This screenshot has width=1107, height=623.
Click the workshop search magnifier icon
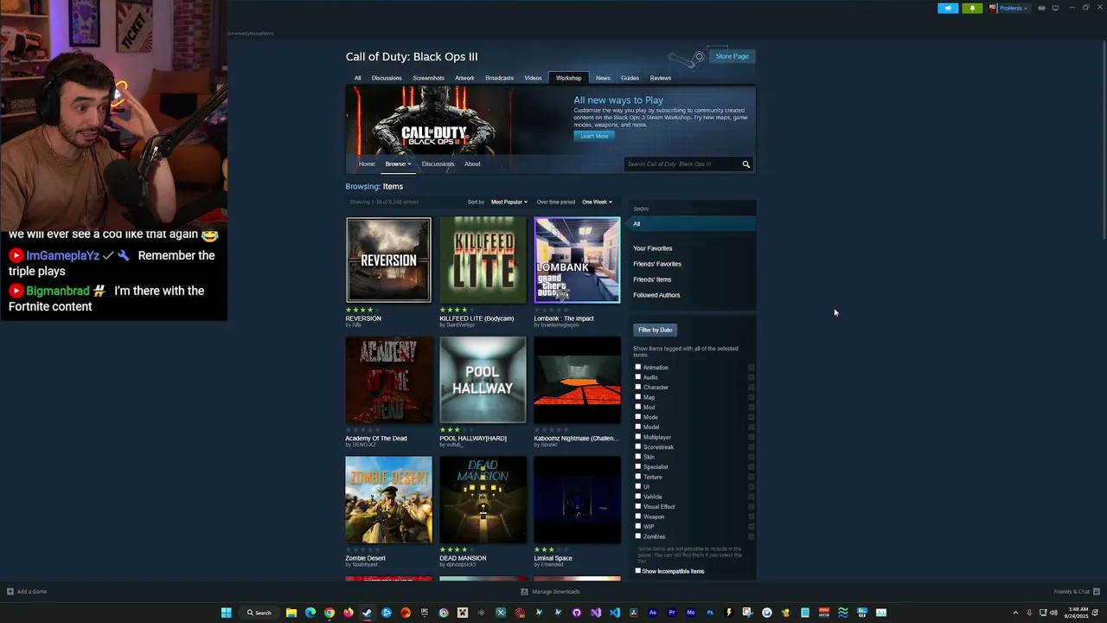point(745,164)
